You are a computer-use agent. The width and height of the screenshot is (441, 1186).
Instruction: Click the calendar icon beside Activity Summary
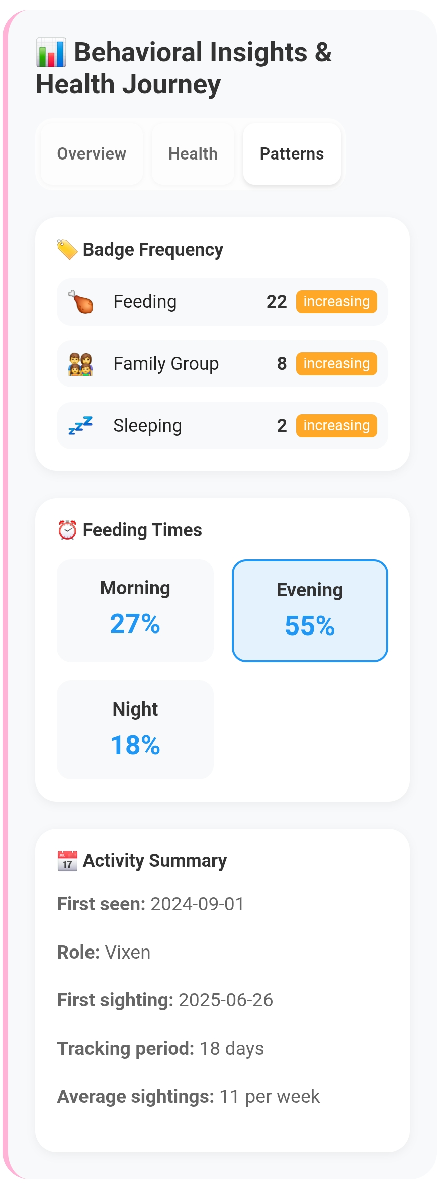(67, 861)
